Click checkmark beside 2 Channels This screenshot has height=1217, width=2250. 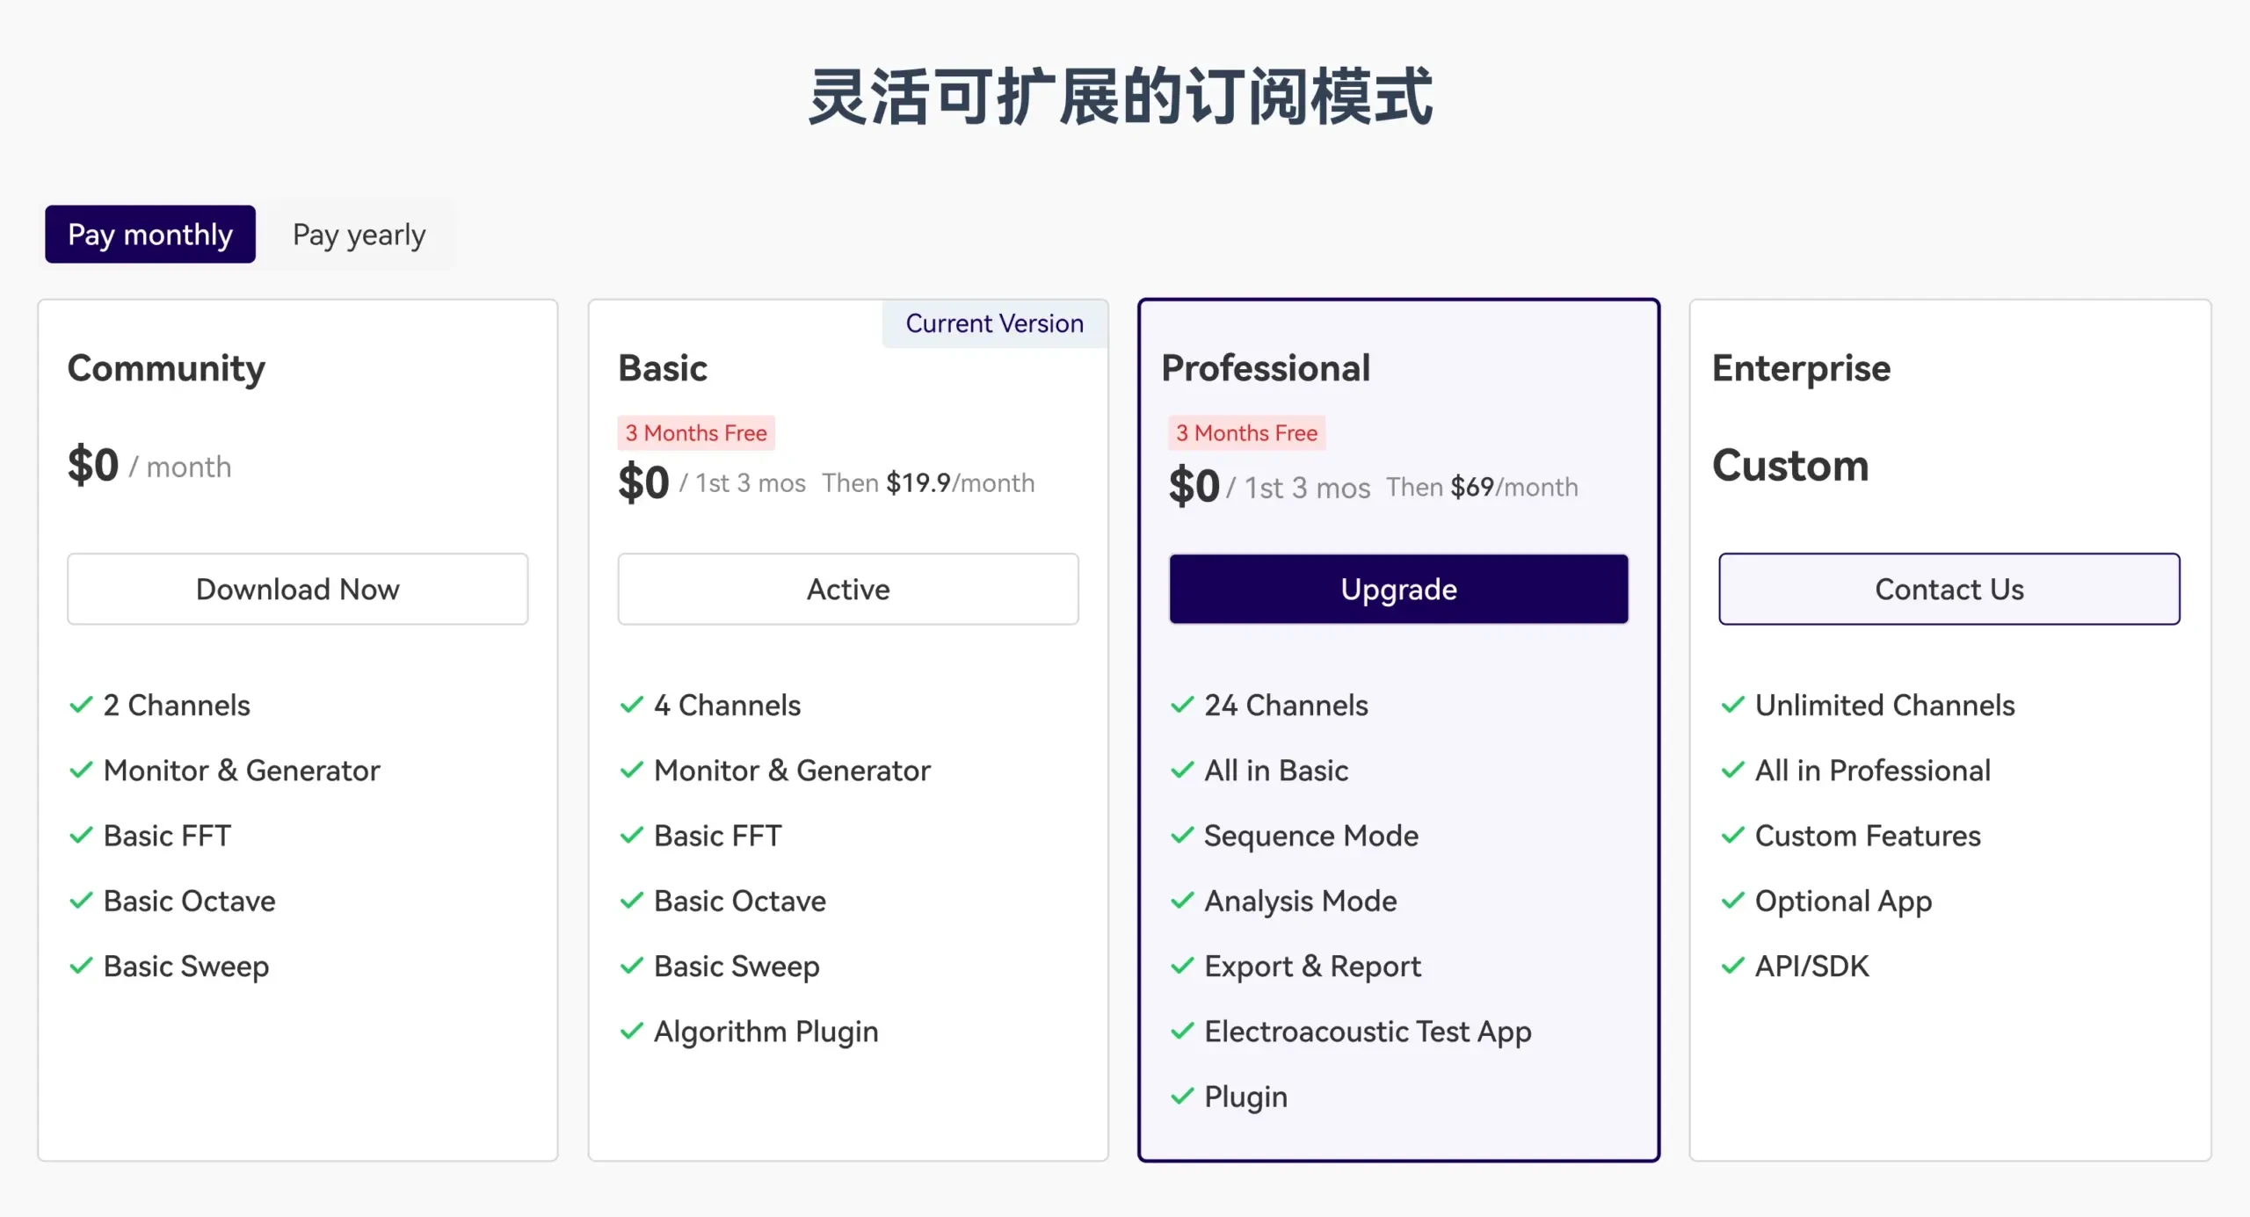click(81, 705)
